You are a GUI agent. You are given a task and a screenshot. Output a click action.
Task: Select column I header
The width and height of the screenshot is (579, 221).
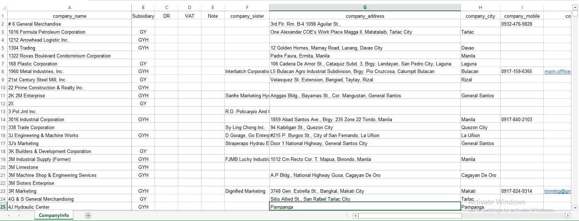coord(522,8)
